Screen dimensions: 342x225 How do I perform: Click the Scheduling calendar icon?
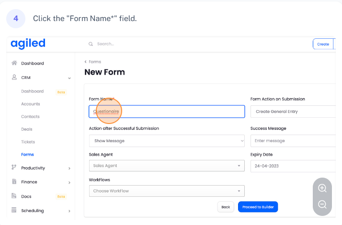14,210
